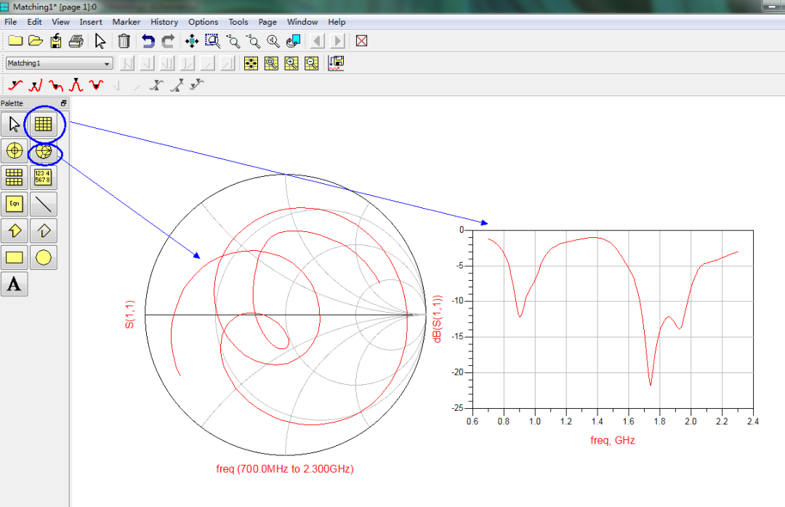
Task: Open the History menu
Action: [x=164, y=22]
